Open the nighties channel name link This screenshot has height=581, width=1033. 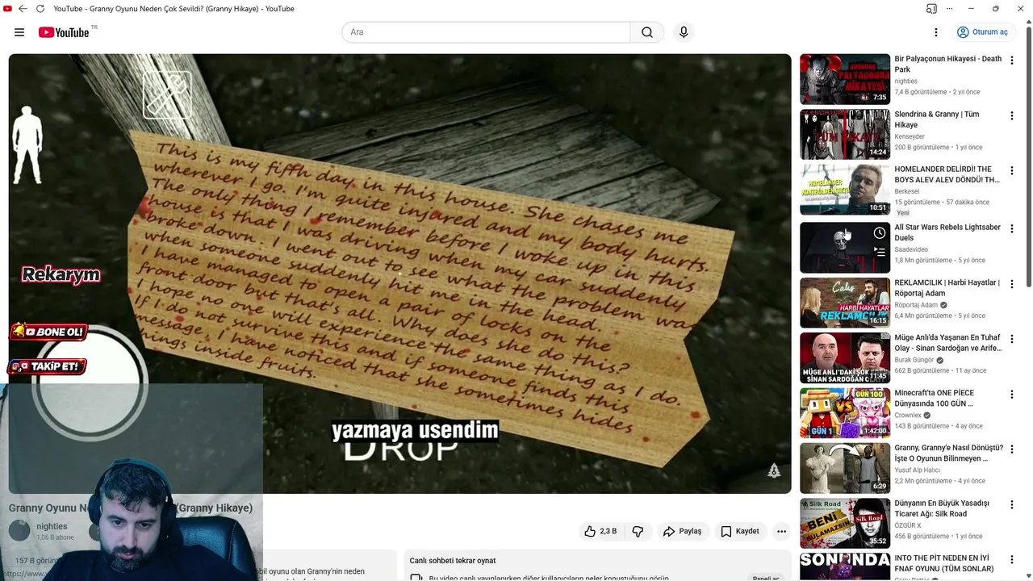pos(52,526)
